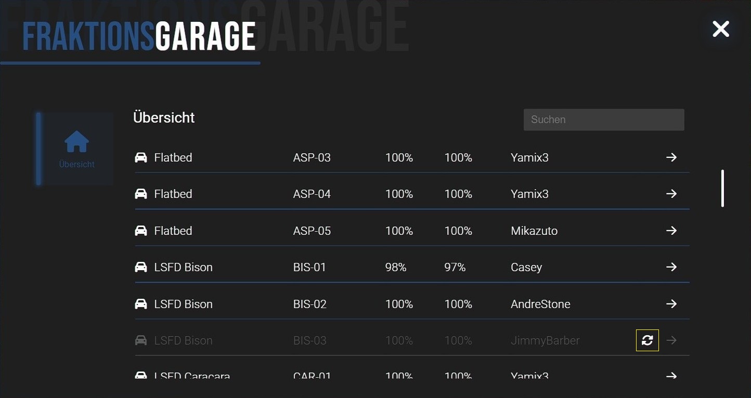
Task: Open CAR-01 LSFD Caracara arrow
Action: (x=671, y=375)
